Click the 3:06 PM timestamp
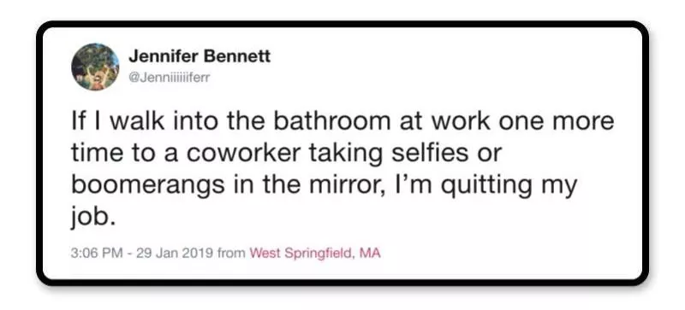685x310 pixels. [97, 253]
